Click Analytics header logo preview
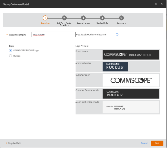This screenshot has height=148, width=167. (115, 67)
